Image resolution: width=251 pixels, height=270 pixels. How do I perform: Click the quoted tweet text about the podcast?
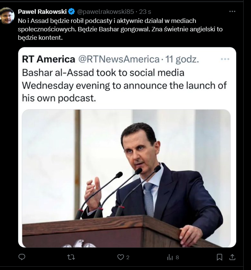coord(124,85)
